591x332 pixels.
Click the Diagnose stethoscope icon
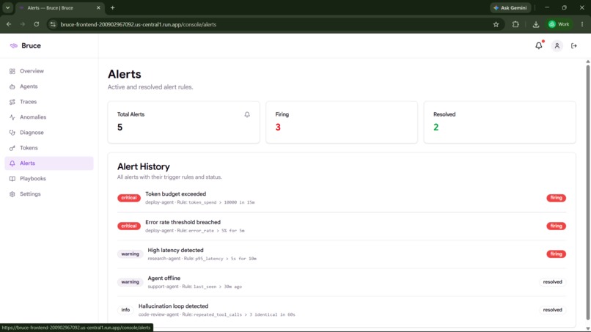click(12, 133)
